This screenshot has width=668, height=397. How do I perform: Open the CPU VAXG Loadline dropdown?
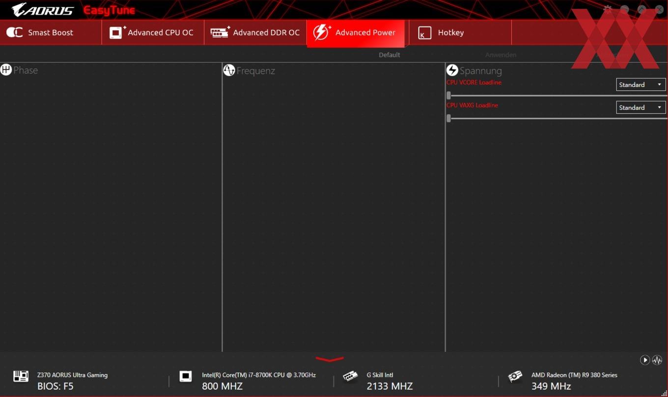[641, 107]
